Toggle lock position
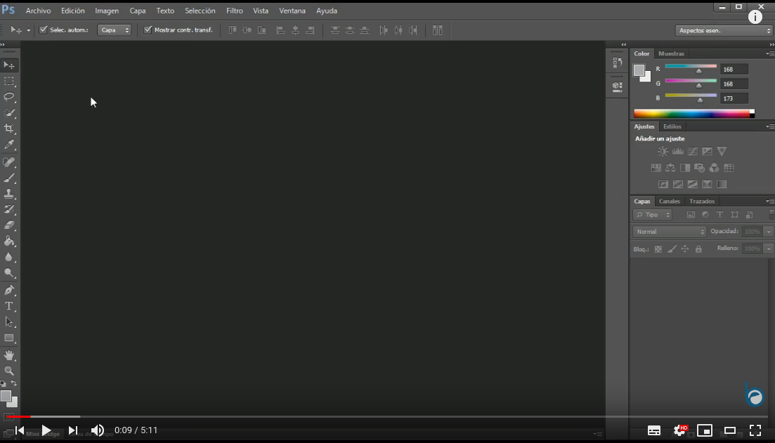 point(684,249)
